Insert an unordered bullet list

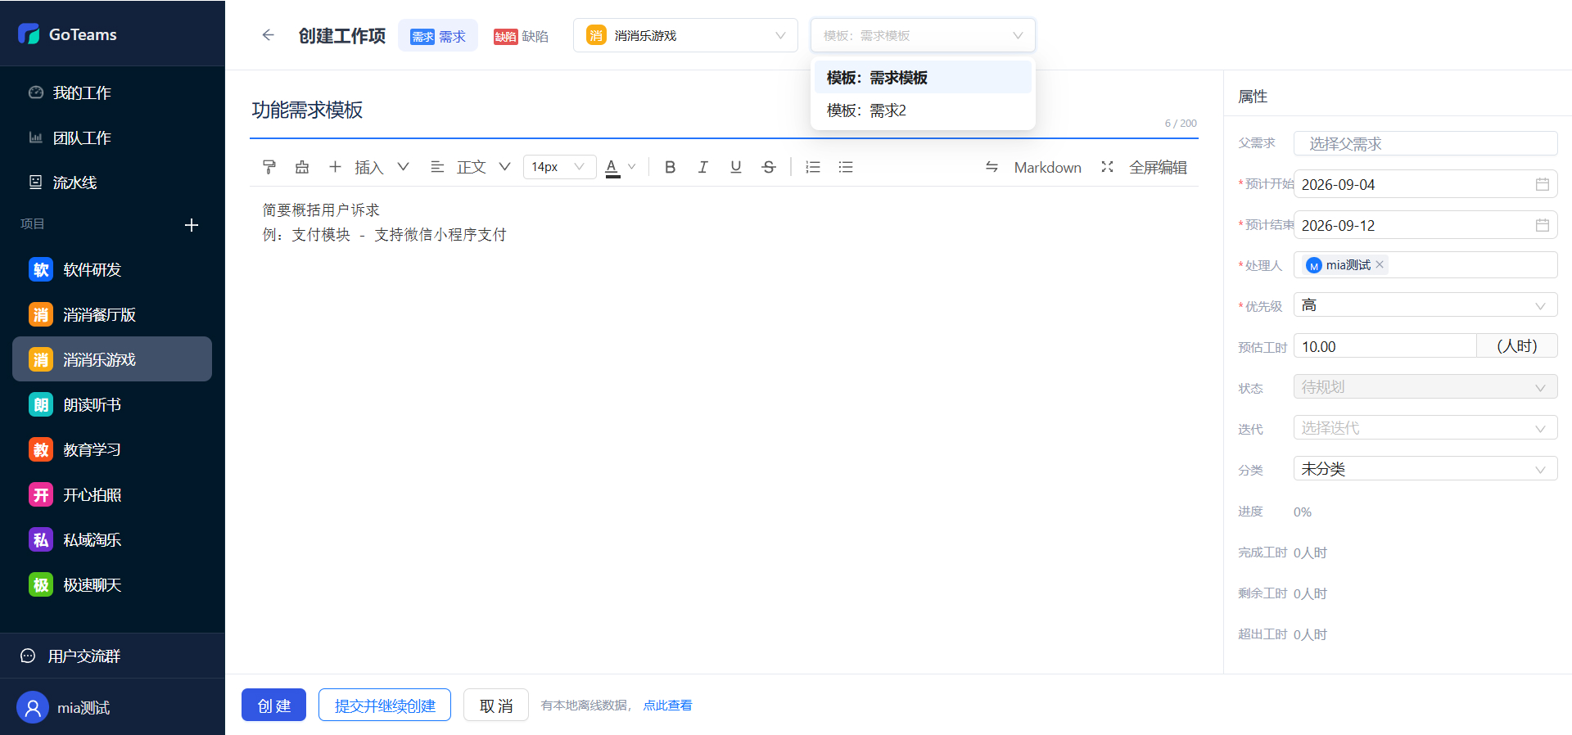point(846,167)
